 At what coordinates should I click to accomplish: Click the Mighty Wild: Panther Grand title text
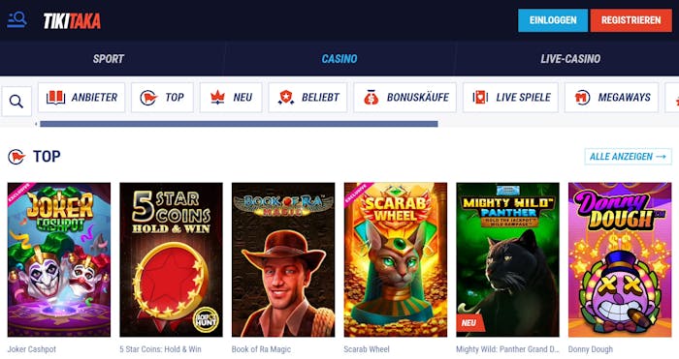click(507, 349)
